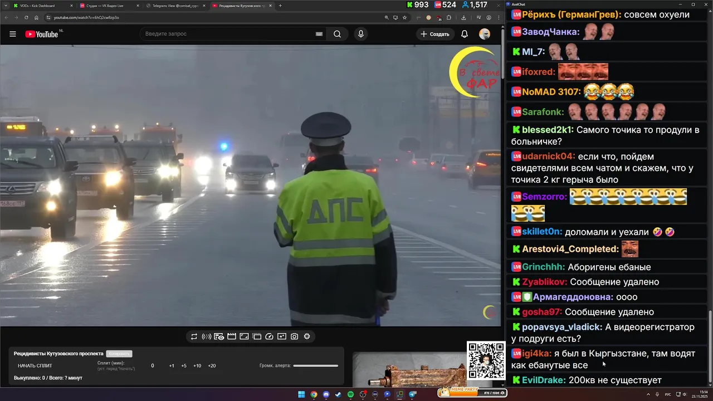
Task: Click the split minutes value 0 field
Action: click(x=153, y=366)
